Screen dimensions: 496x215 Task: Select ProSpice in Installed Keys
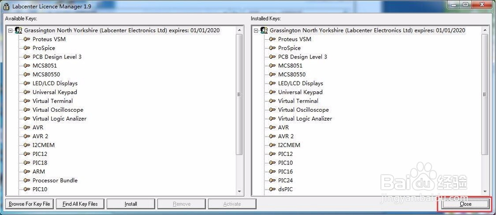tap(289, 48)
